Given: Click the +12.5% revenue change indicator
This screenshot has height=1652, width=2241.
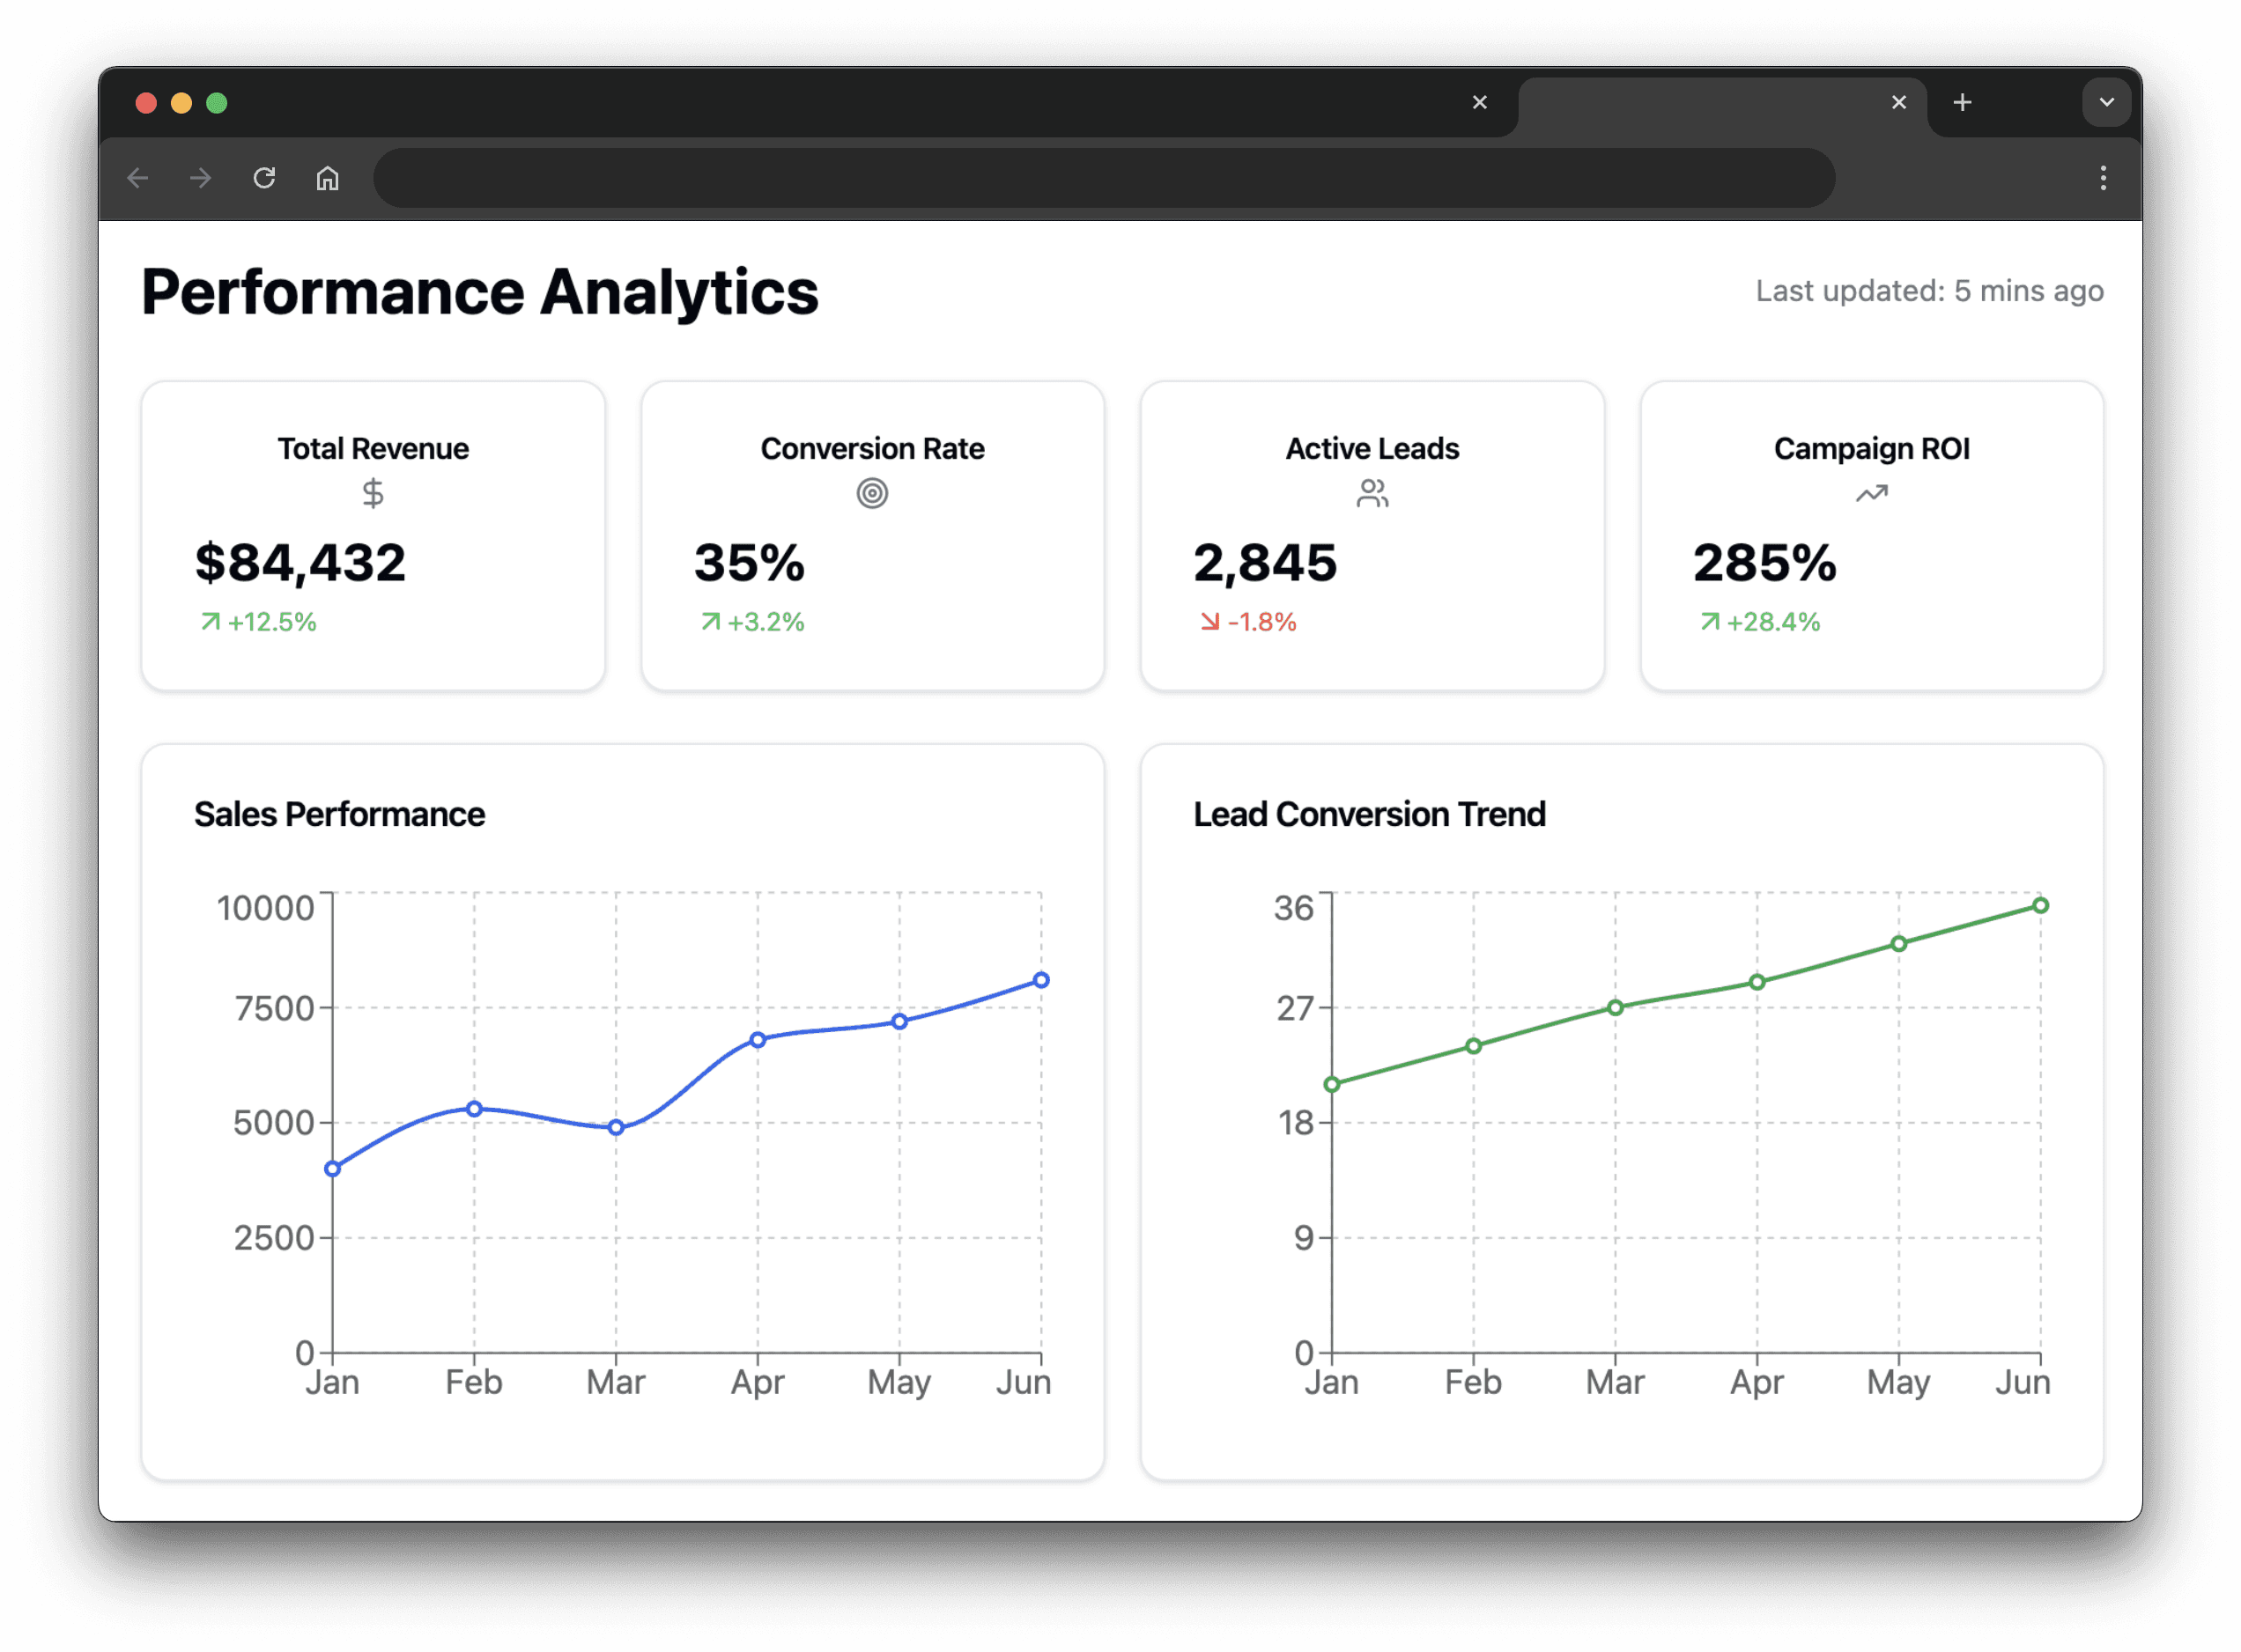Looking at the screenshot, I should click(259, 622).
